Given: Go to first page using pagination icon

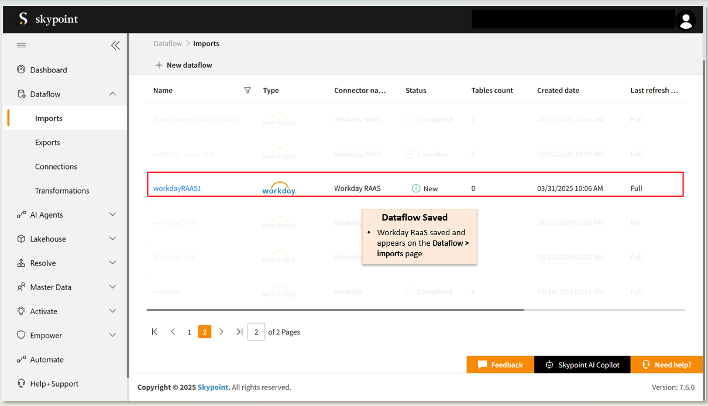Looking at the screenshot, I should [x=154, y=332].
